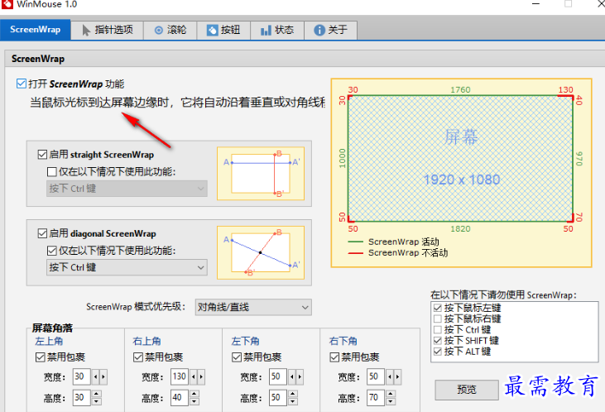
Task: Open the 关于 tab
Action: [331, 30]
